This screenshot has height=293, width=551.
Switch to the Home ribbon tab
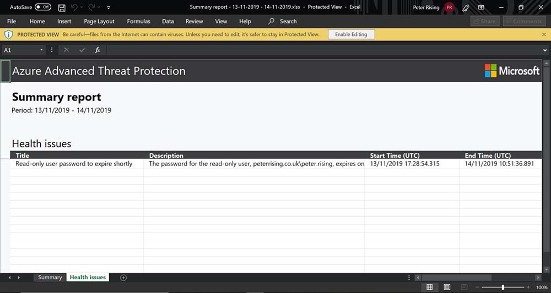(x=37, y=21)
